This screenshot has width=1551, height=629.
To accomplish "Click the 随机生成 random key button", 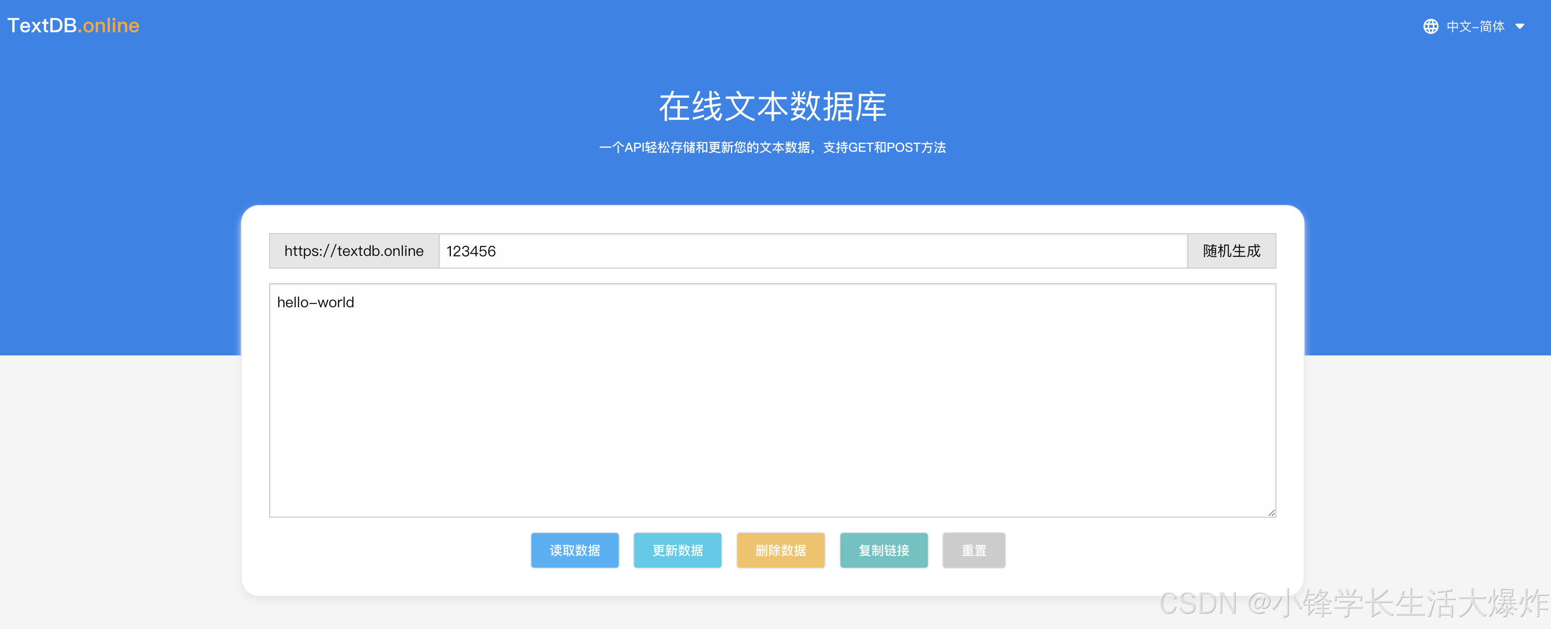I will (x=1231, y=251).
